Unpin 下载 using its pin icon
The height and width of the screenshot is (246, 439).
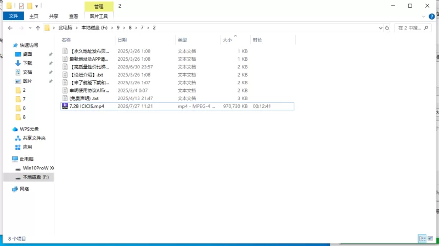coord(50,63)
